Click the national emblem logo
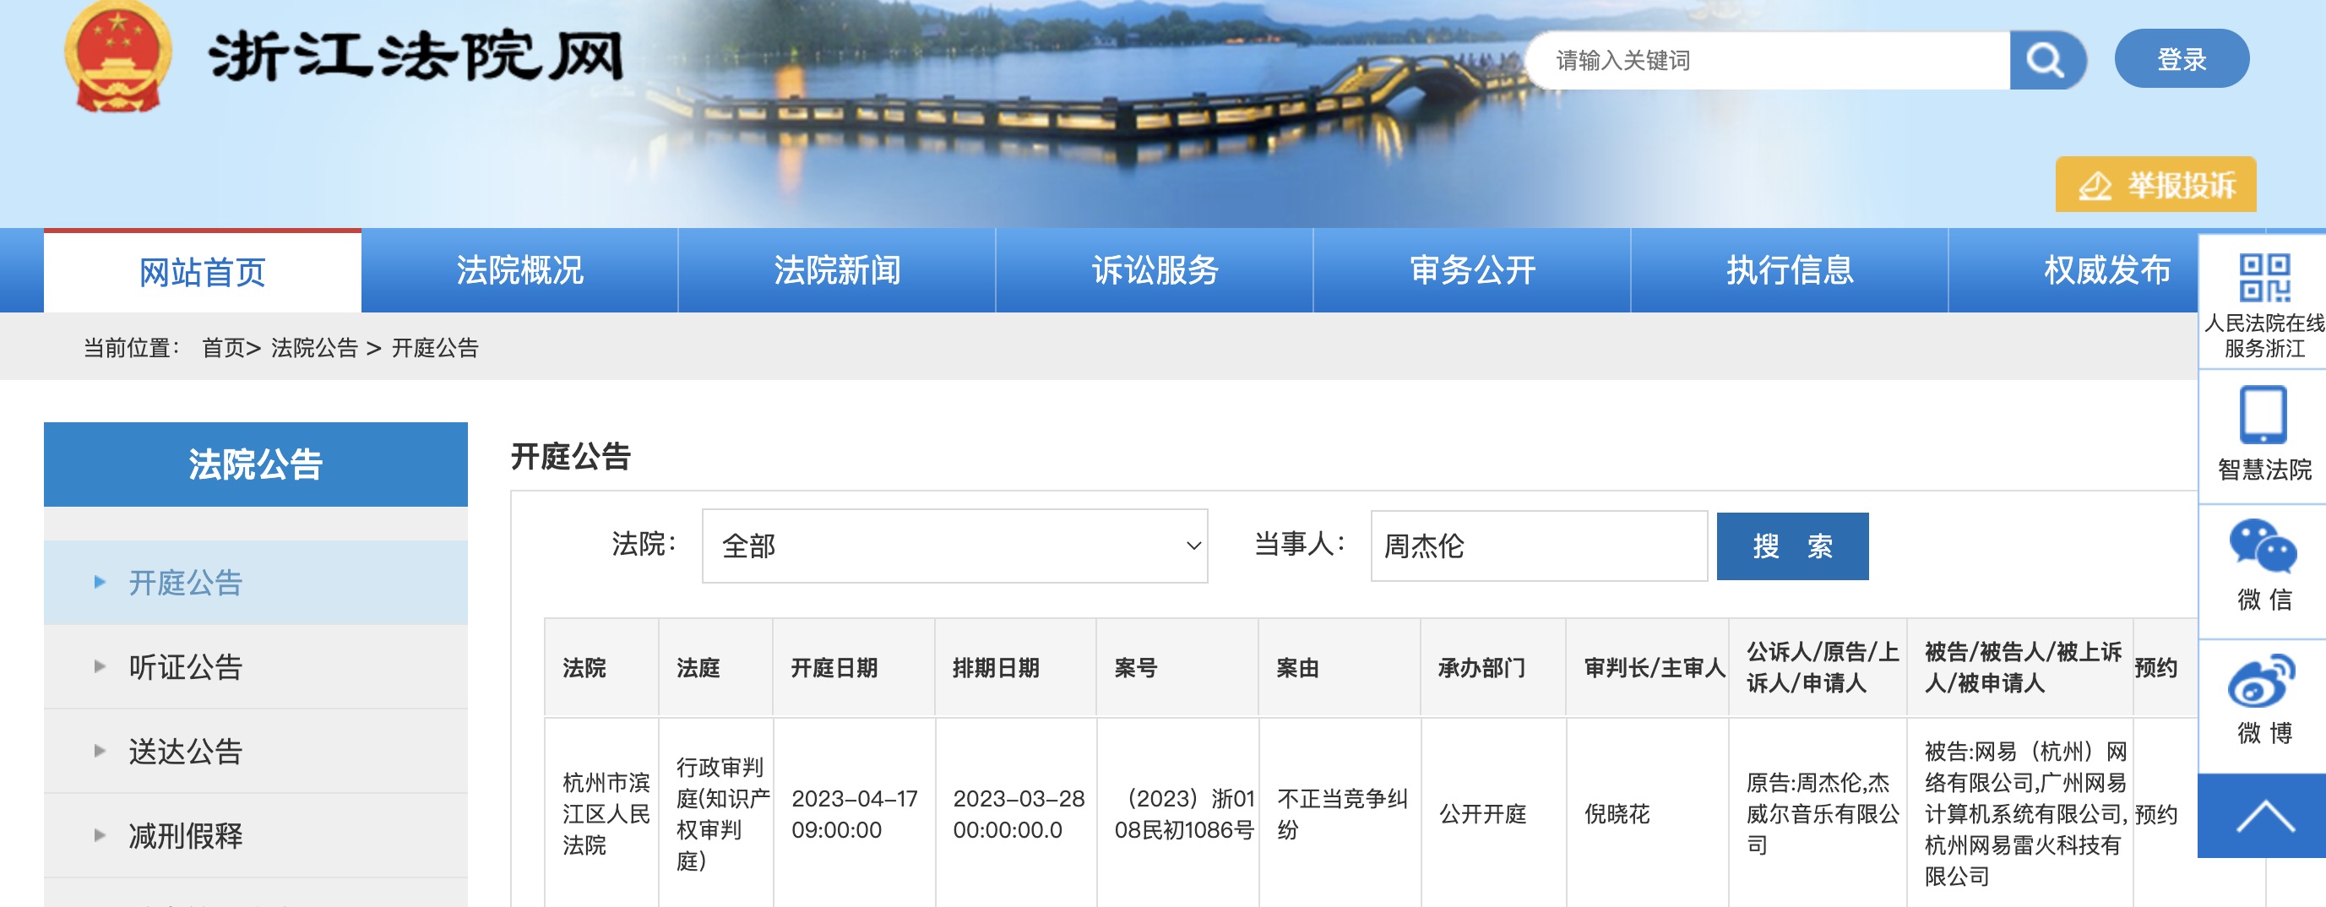The width and height of the screenshot is (2326, 907). click(x=117, y=57)
